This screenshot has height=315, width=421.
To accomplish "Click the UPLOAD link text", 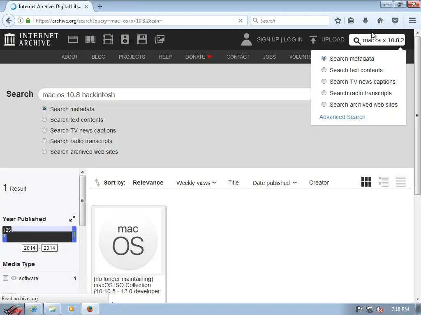I will pos(333,39).
